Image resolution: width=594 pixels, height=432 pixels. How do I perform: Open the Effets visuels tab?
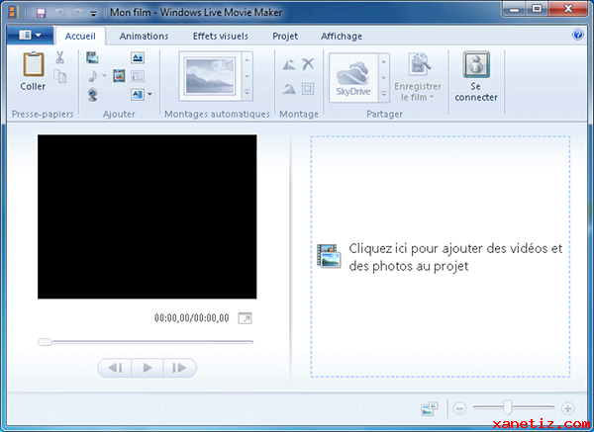pos(221,36)
